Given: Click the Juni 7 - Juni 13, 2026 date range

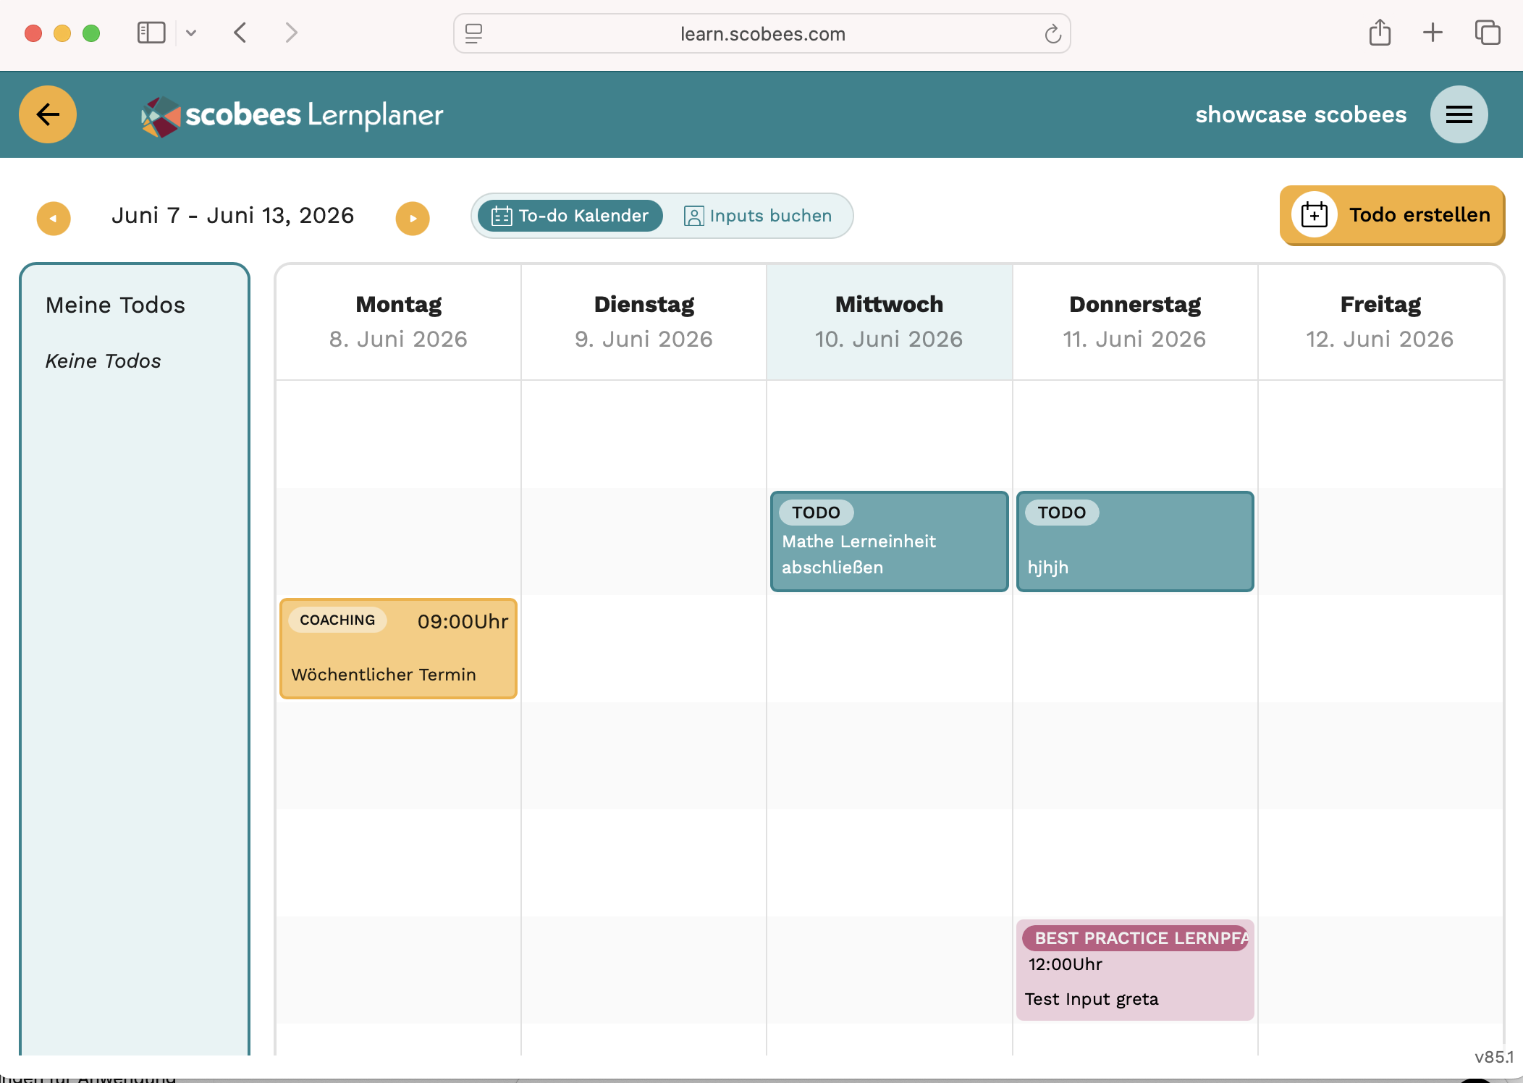Looking at the screenshot, I should [x=232, y=216].
